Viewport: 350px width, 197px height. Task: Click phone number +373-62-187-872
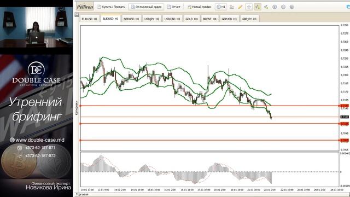(40, 155)
